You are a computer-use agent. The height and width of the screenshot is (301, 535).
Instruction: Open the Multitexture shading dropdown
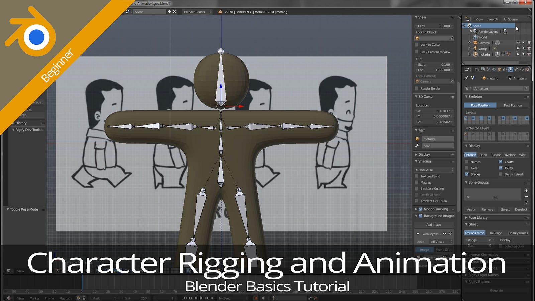click(434, 170)
